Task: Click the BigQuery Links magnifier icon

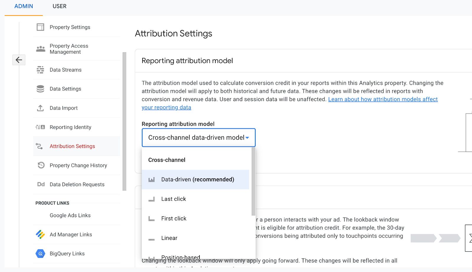Action: pos(40,253)
